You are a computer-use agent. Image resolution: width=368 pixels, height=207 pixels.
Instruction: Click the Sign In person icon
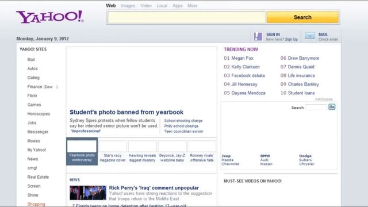tap(258, 36)
